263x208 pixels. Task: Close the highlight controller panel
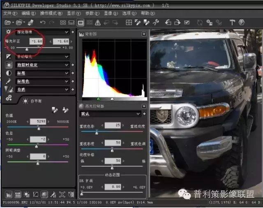pyautogui.click(x=144, y=106)
